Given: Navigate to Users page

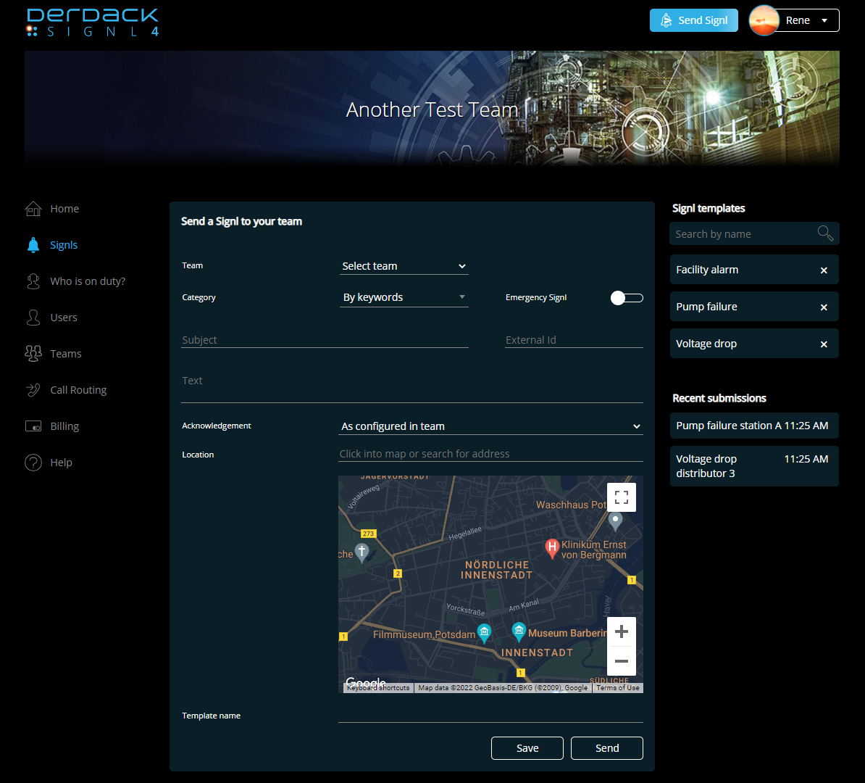Looking at the screenshot, I should [64, 318].
